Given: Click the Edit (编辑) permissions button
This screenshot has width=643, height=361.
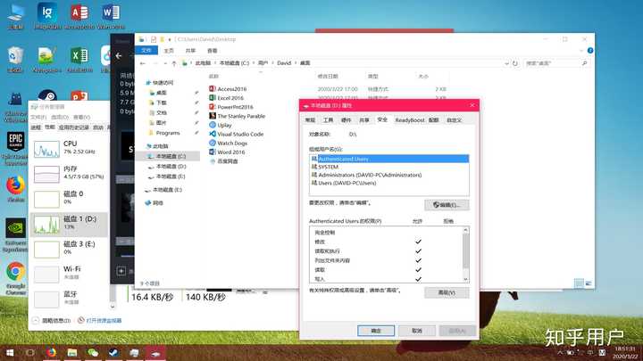Looking at the screenshot, I should [447, 205].
